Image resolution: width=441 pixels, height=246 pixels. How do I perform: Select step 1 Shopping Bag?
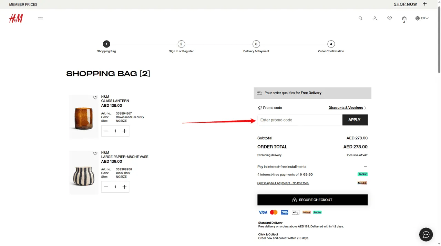click(106, 44)
